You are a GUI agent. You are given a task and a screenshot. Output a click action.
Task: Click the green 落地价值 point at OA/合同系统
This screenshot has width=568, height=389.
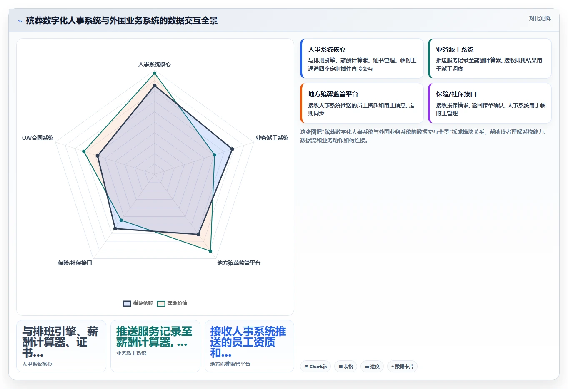click(x=84, y=151)
